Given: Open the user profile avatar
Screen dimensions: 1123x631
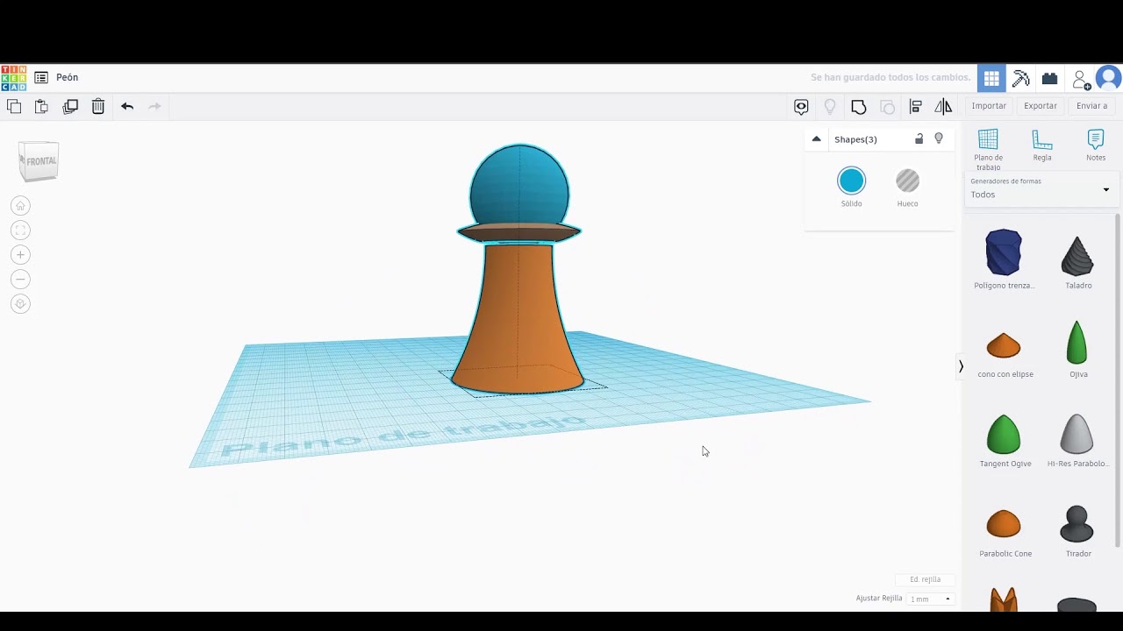Looking at the screenshot, I should (x=1108, y=78).
